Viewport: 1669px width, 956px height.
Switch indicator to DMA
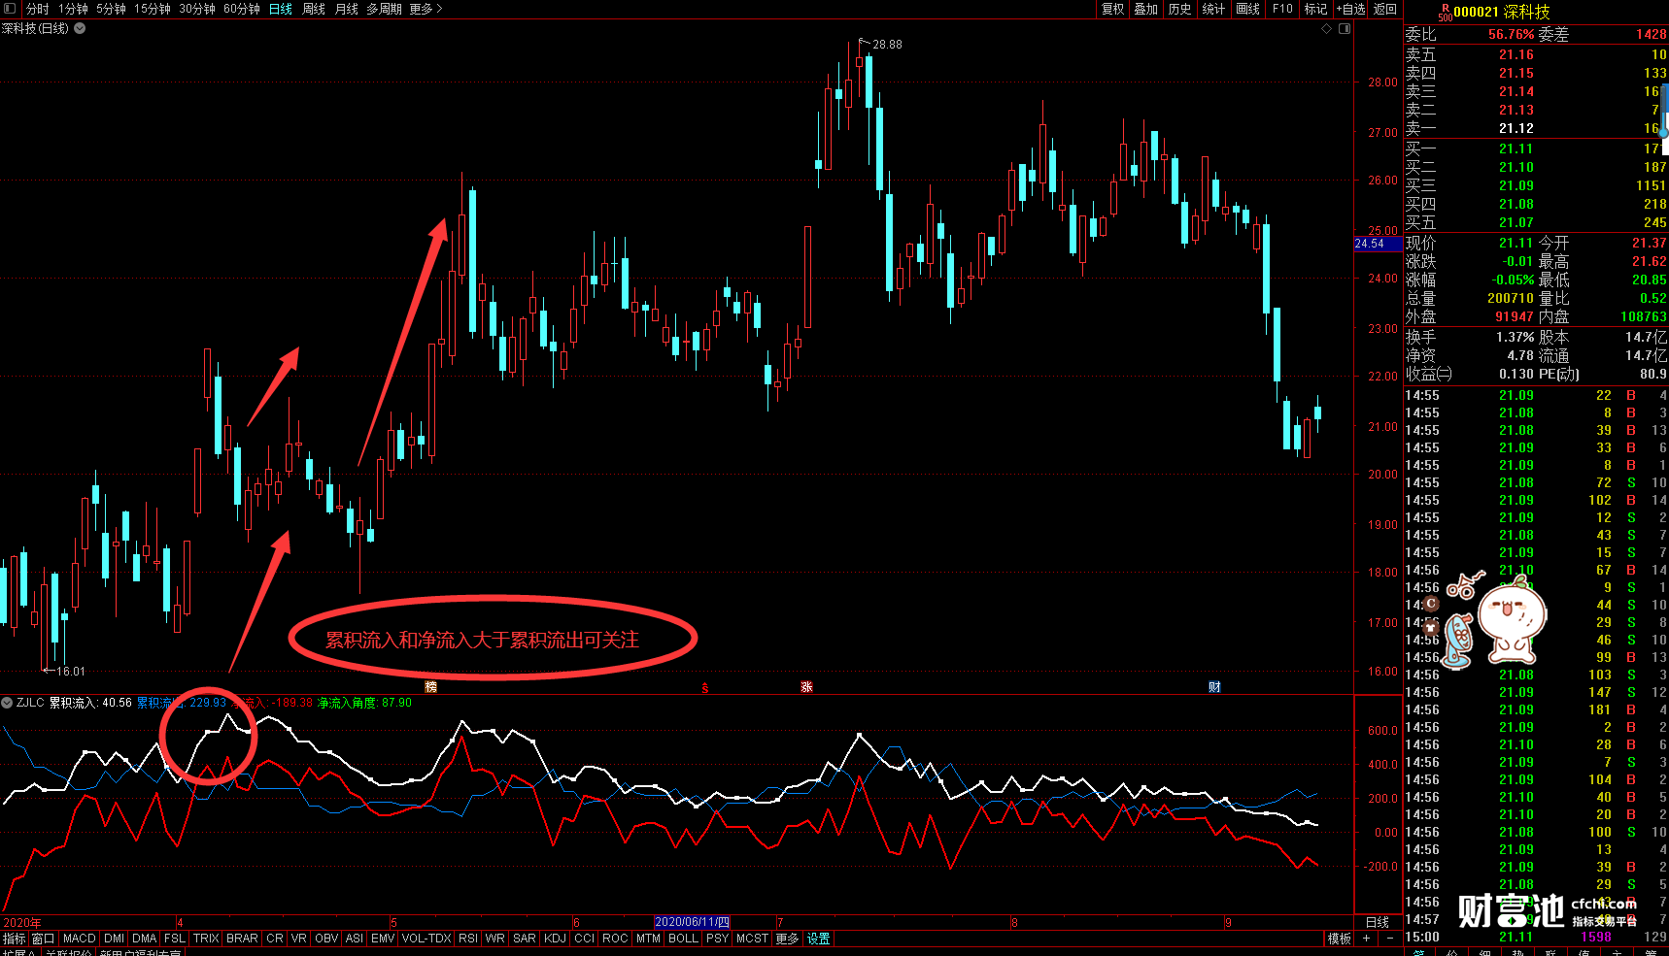145,939
